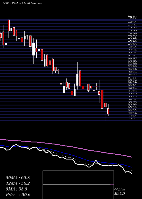Click the 61.11 price axis label

(x=132, y=77)
